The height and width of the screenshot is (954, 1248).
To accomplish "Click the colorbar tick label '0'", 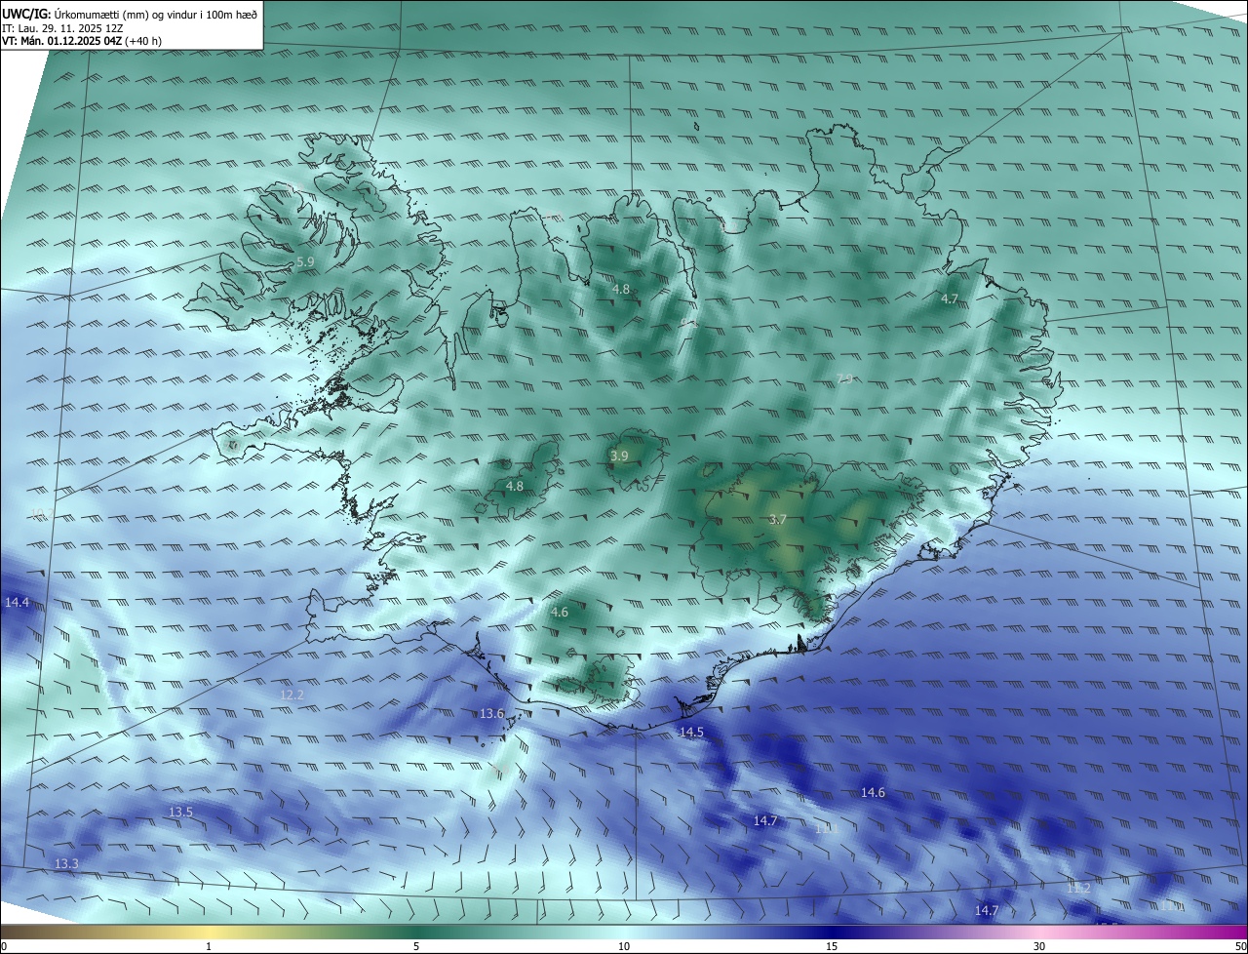I will coord(4,946).
